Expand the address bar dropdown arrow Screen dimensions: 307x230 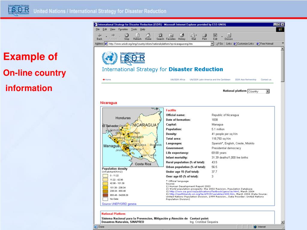212,44
